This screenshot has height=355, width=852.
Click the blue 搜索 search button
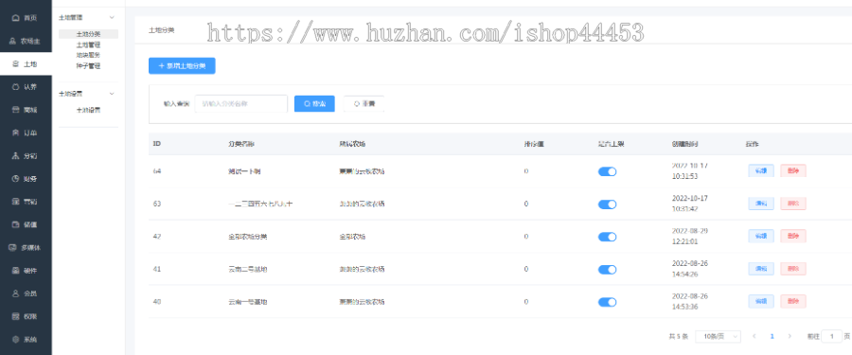tap(314, 103)
